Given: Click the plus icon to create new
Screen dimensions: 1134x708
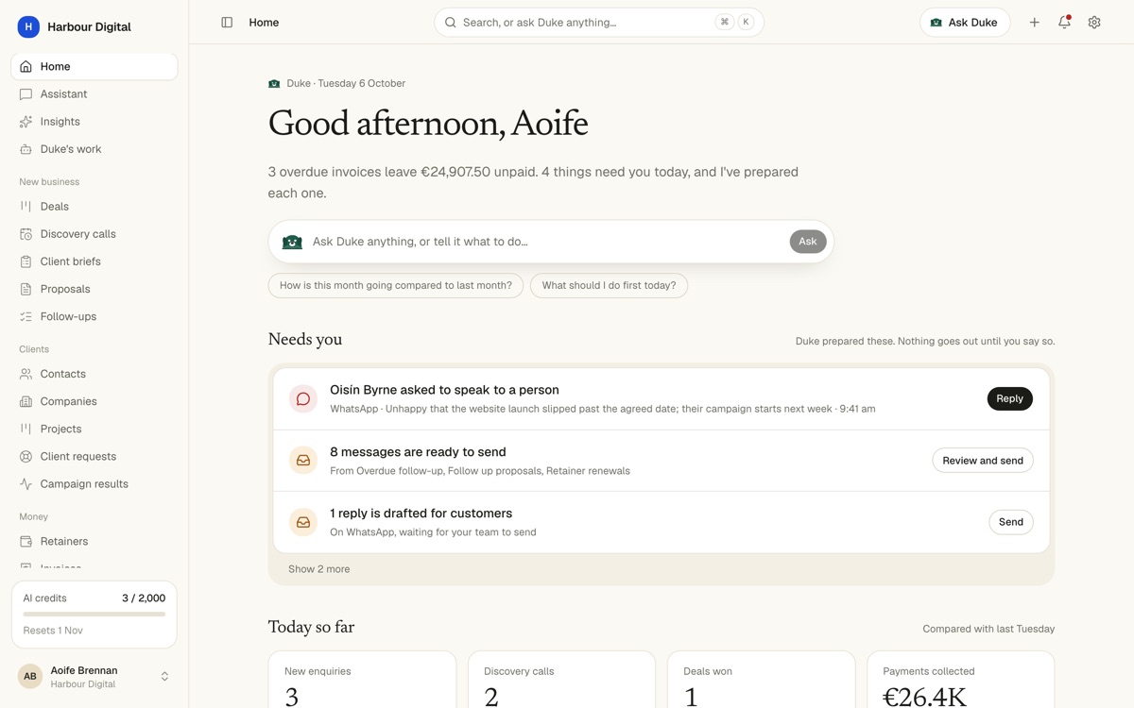Looking at the screenshot, I should [x=1034, y=23].
